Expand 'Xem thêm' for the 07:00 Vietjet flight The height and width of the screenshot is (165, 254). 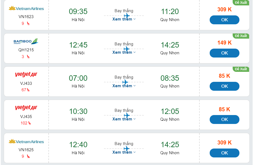click(x=124, y=86)
